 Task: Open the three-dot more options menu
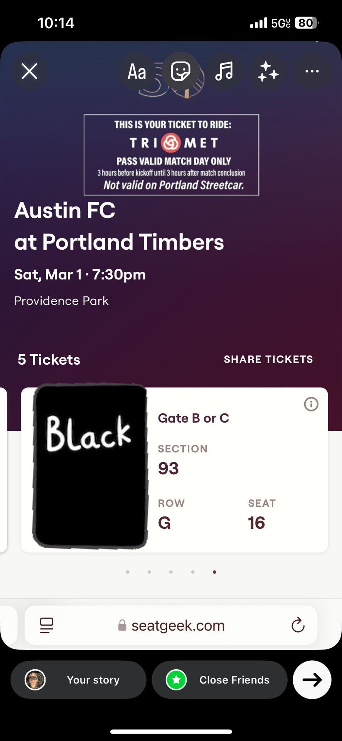[312, 71]
